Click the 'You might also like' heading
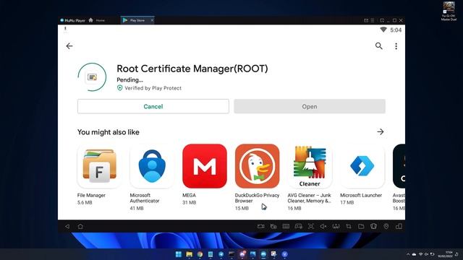This screenshot has width=463, height=260. pos(109,132)
